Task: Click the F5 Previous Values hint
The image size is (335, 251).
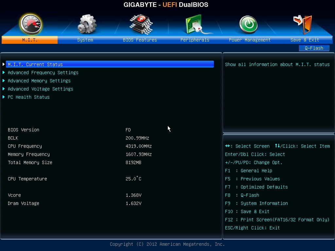Action: pos(252,179)
